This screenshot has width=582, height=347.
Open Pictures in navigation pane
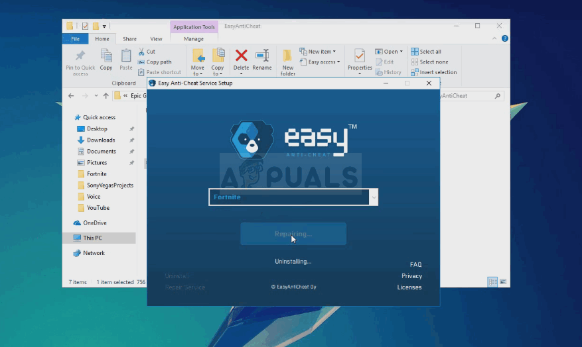point(92,163)
